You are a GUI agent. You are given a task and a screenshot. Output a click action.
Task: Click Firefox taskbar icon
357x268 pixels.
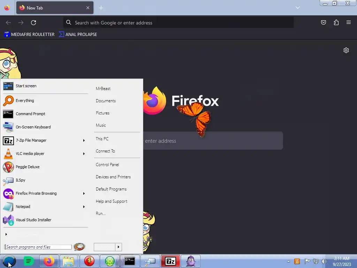(49, 261)
